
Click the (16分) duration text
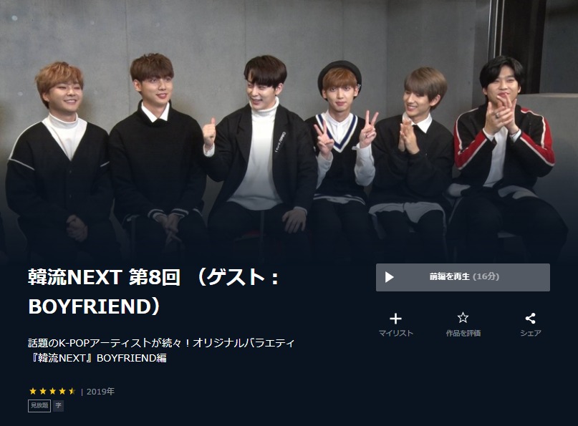click(486, 277)
